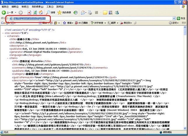This screenshot has width=188, height=136.
Task: Open the back history dropdown arrow
Action: 15,12
